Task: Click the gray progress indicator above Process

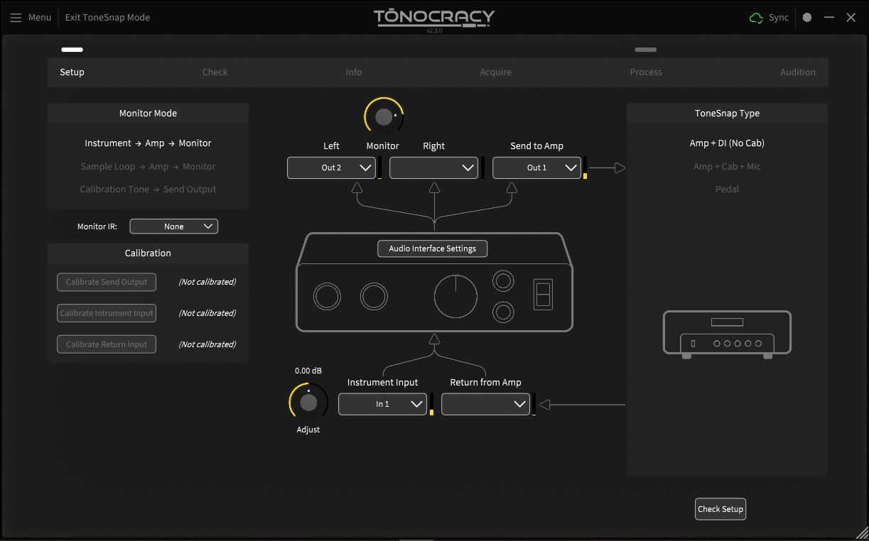Action: point(646,50)
